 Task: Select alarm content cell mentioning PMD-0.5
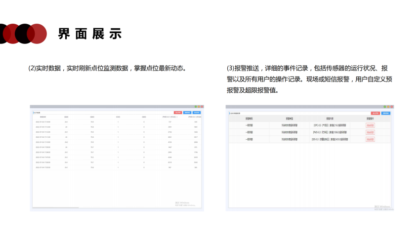pyautogui.click(x=330, y=132)
